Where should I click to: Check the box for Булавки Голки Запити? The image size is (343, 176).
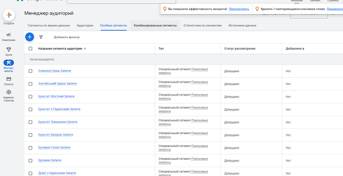point(30,148)
